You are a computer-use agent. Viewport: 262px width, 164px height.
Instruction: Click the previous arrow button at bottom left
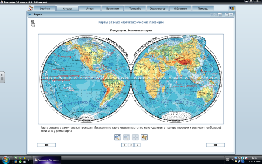pyautogui.click(x=46, y=145)
